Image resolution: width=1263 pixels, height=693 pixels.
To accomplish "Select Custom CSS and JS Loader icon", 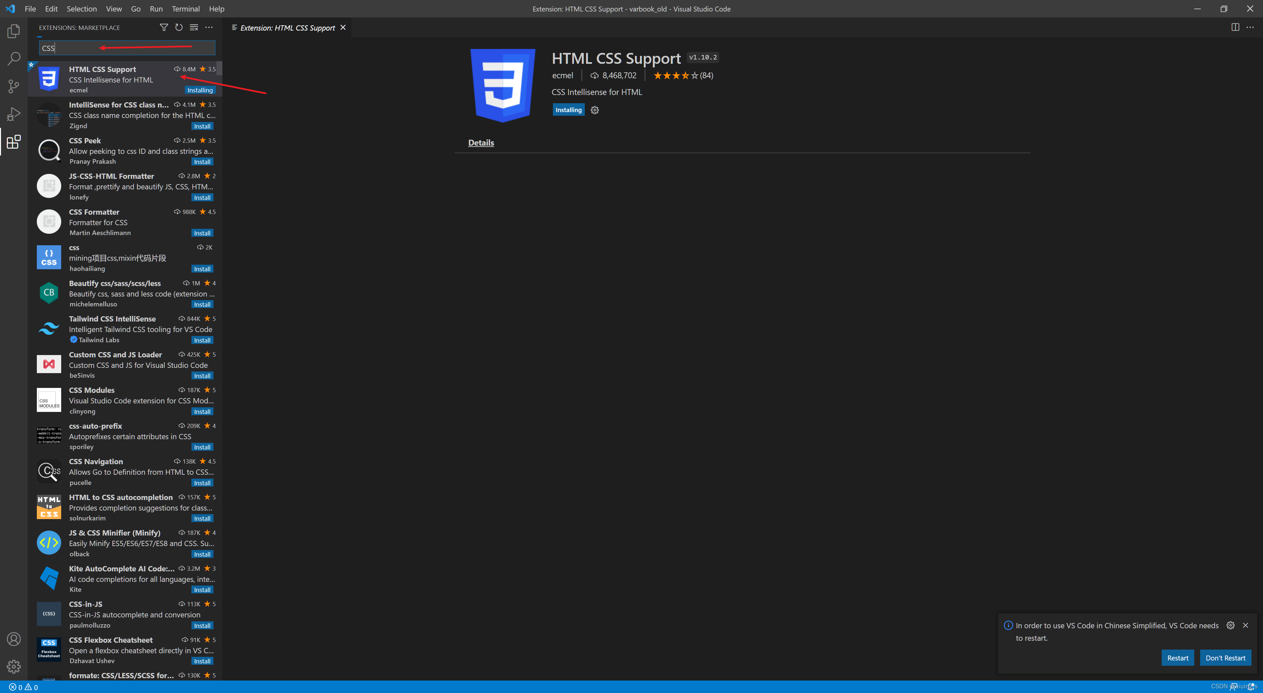I will pos(49,364).
